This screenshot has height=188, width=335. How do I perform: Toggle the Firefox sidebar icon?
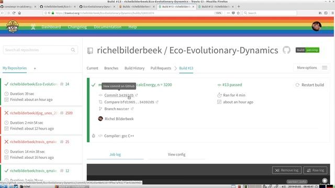(x=326, y=13)
